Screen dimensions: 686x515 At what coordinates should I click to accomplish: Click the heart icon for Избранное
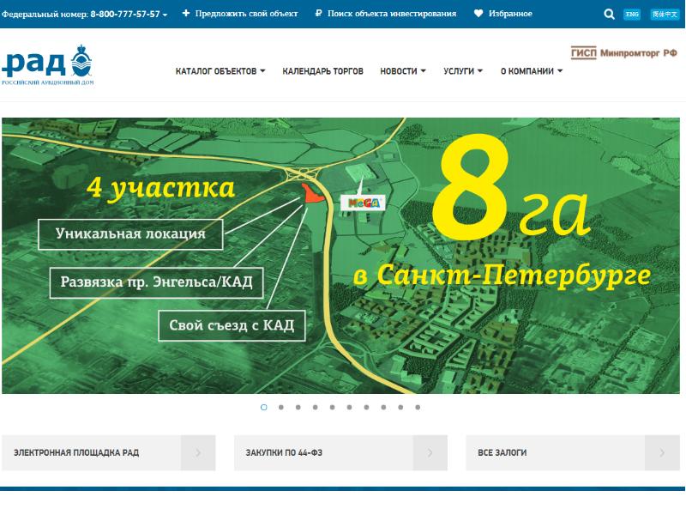(478, 14)
